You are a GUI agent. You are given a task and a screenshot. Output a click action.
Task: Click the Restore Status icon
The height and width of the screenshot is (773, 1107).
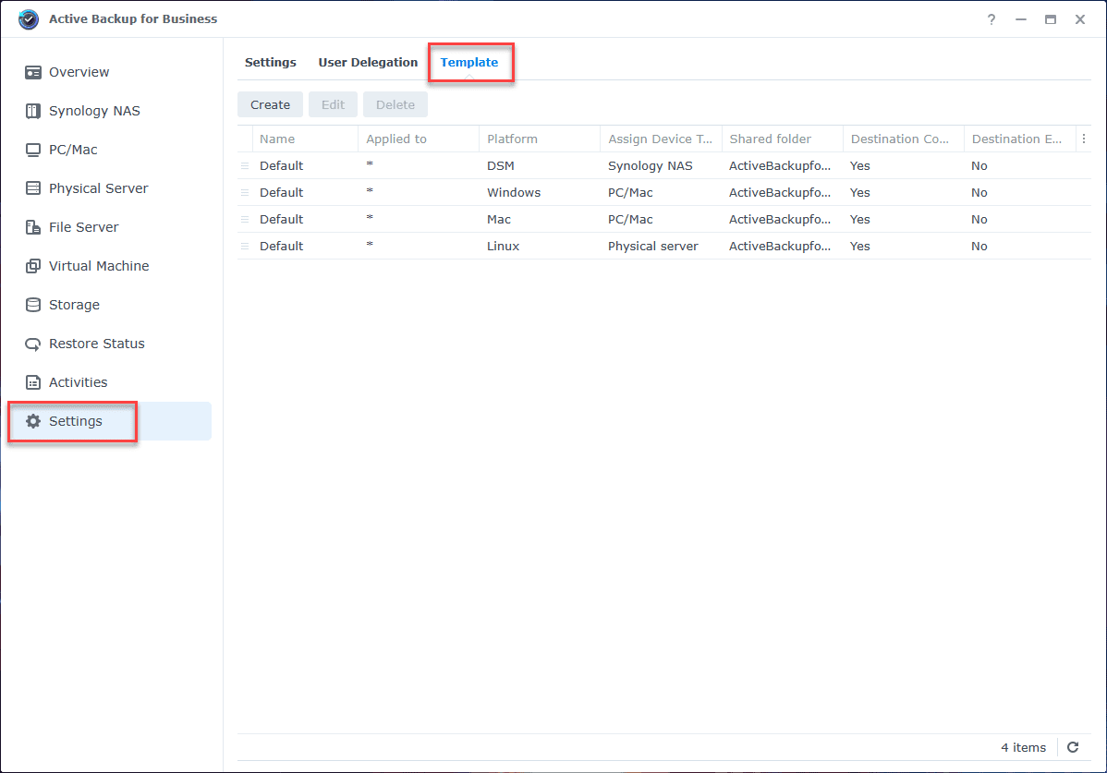[x=33, y=344]
